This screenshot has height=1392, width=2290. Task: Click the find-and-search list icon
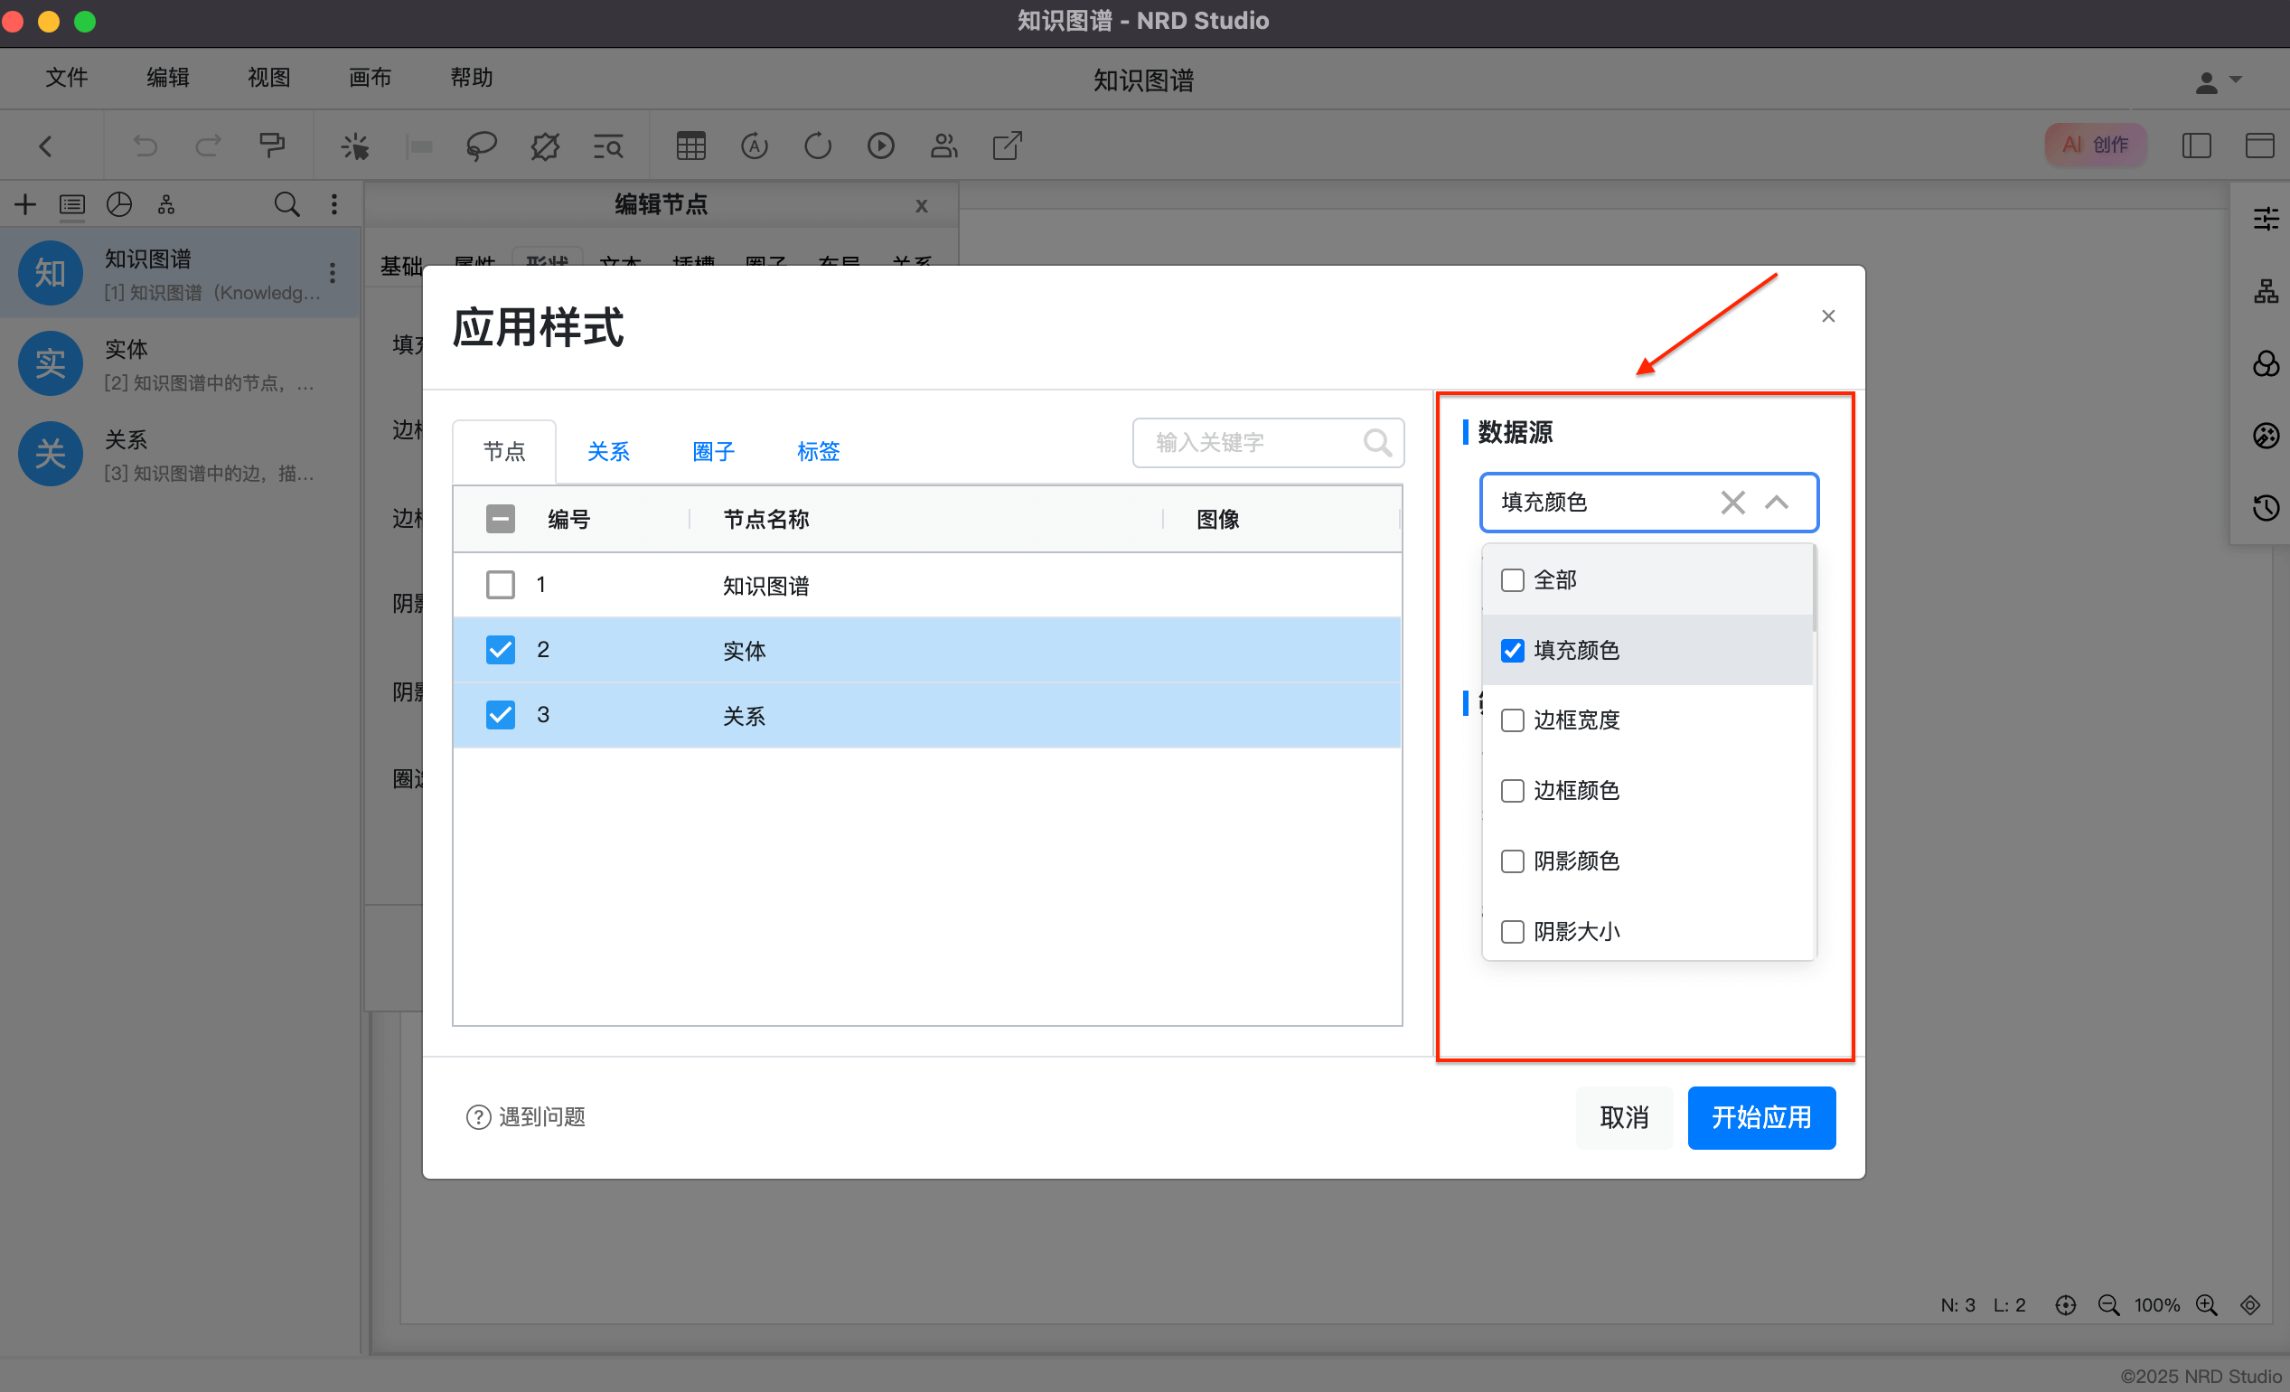pyautogui.click(x=608, y=146)
